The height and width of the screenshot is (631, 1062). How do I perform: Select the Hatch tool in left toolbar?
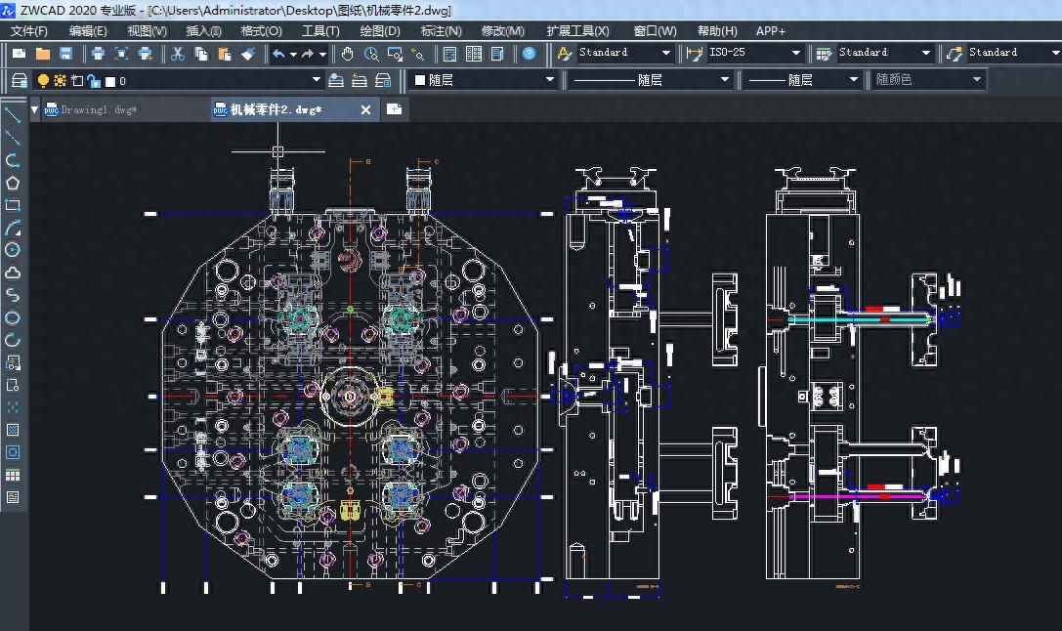point(13,430)
